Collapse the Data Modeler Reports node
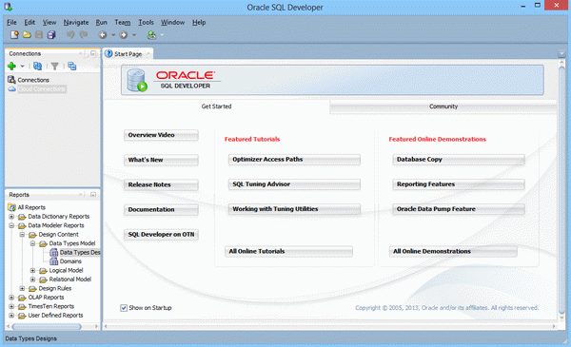This screenshot has width=571, height=347. coord(11,225)
